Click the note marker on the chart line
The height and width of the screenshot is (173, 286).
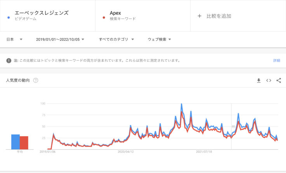[233, 127]
